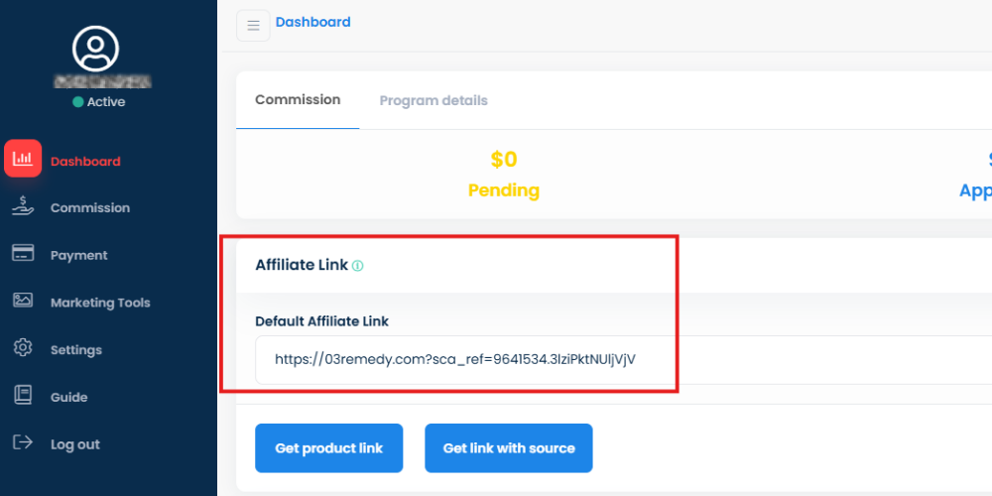Click the Dashboard bar chart icon
992x496 pixels.
coord(23,159)
